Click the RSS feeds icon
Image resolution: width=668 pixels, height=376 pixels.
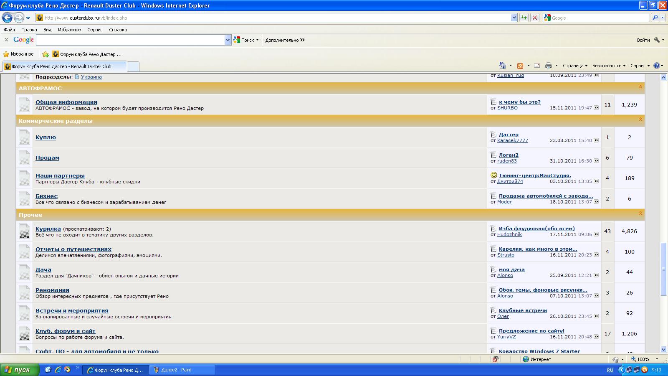520,66
